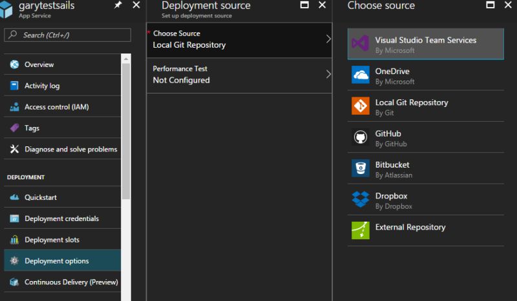
Task: Expand the Choose Source chevron
Action: [x=328, y=39]
